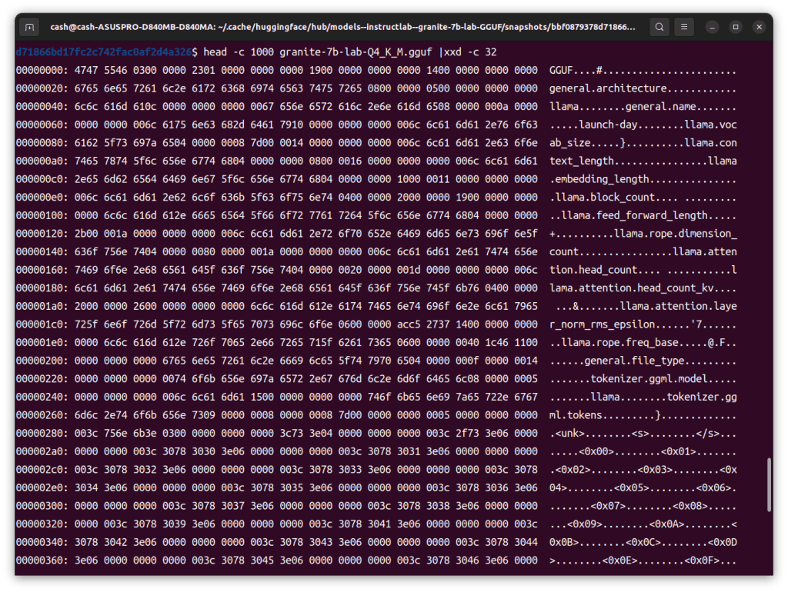Click the GGUF magic text in ASCII column
Image resolution: width=788 pixels, height=592 pixels.
(x=563, y=70)
